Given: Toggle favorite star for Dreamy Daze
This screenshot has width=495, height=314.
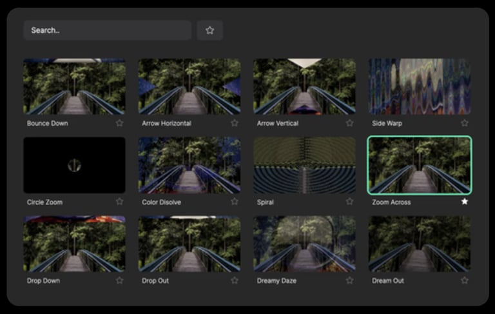Looking at the screenshot, I should [x=349, y=280].
